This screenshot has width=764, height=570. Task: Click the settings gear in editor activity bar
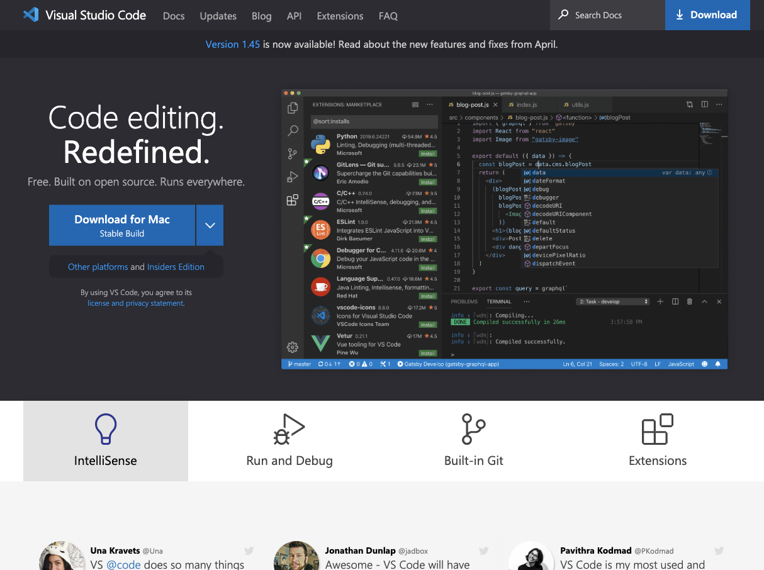[293, 347]
